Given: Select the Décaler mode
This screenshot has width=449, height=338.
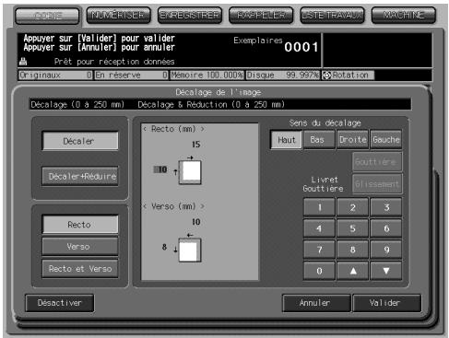Looking at the screenshot, I should (x=80, y=141).
